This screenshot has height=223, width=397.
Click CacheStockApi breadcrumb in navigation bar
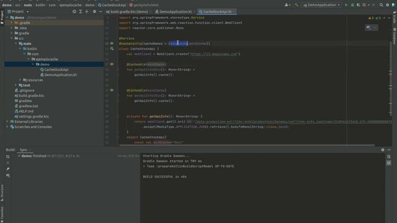pyautogui.click(x=112, y=5)
